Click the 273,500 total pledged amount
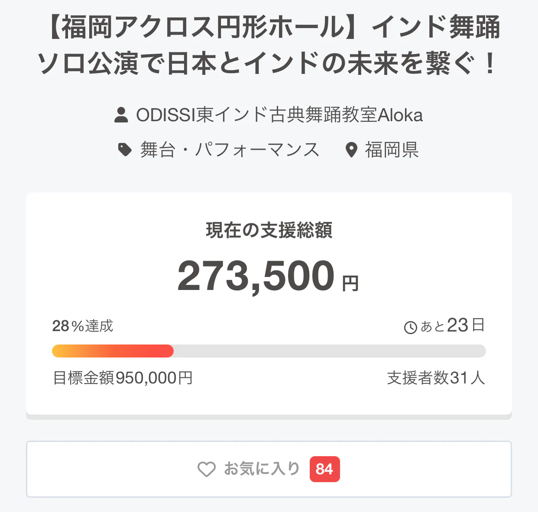The height and width of the screenshot is (512, 538). (256, 276)
